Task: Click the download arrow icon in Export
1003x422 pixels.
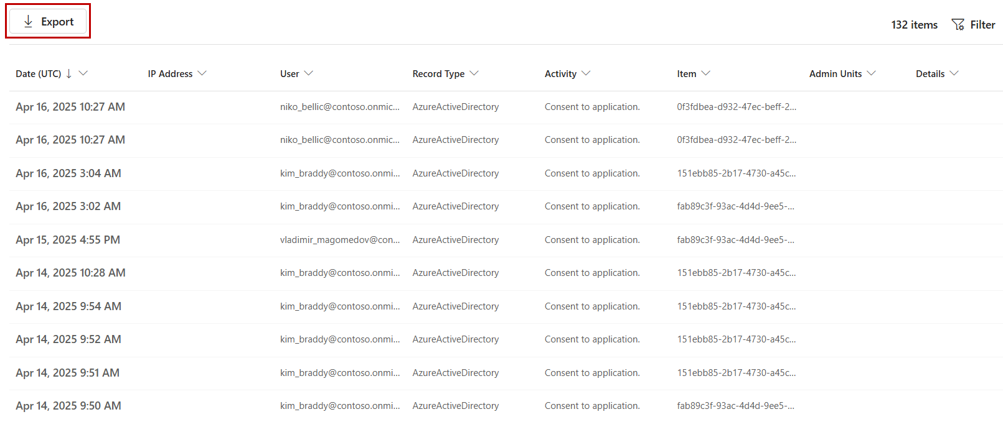Action: [28, 22]
